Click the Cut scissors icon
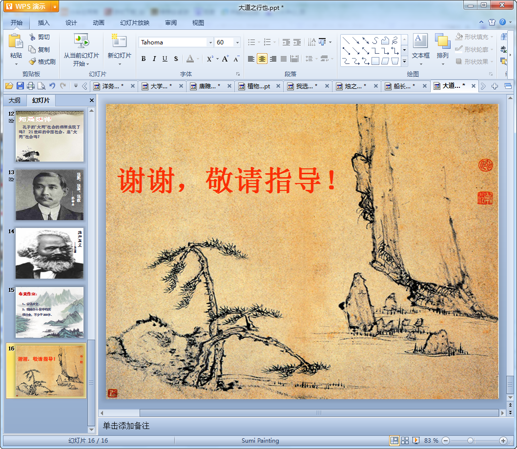The width and height of the screenshot is (517, 449). click(x=32, y=37)
